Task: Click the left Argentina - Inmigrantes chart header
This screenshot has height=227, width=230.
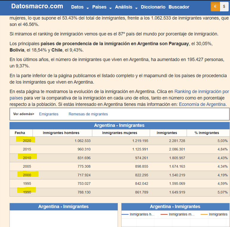Action: pos(63,206)
